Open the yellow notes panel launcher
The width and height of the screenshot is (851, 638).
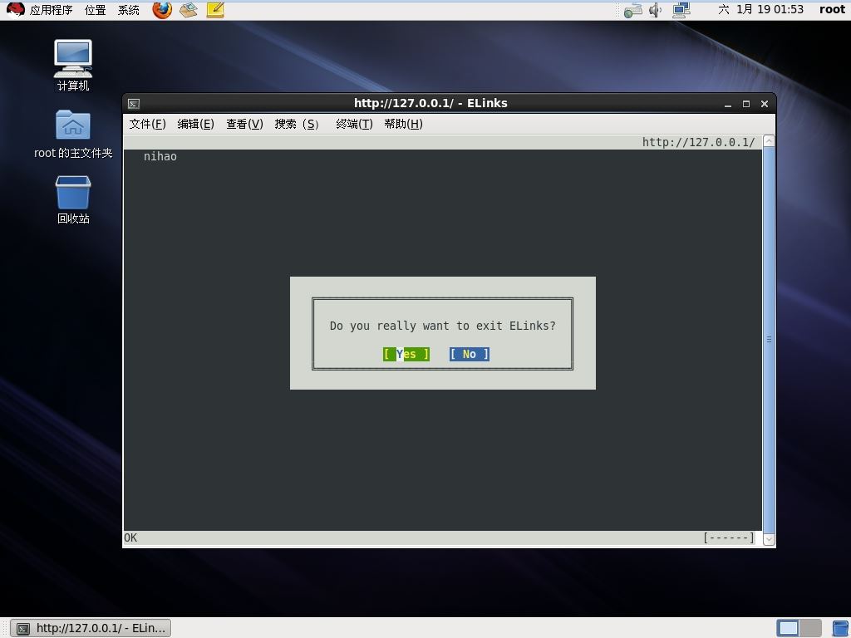[x=215, y=10]
